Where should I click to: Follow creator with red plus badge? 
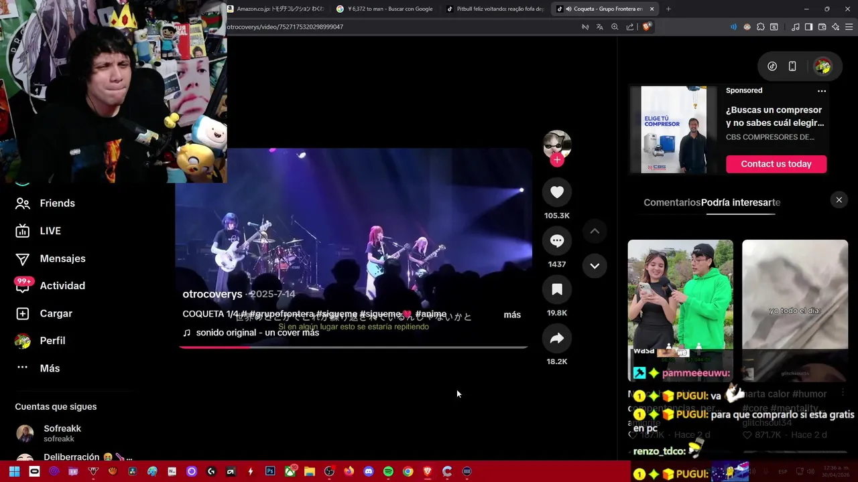557,160
